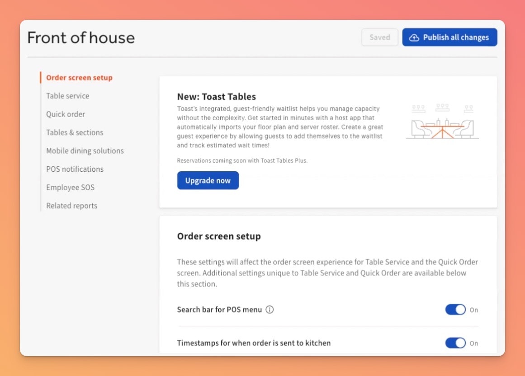Viewport: 525px width, 376px height.
Task: Click the info icon beside Search bar for POS menu
Action: [x=270, y=310]
